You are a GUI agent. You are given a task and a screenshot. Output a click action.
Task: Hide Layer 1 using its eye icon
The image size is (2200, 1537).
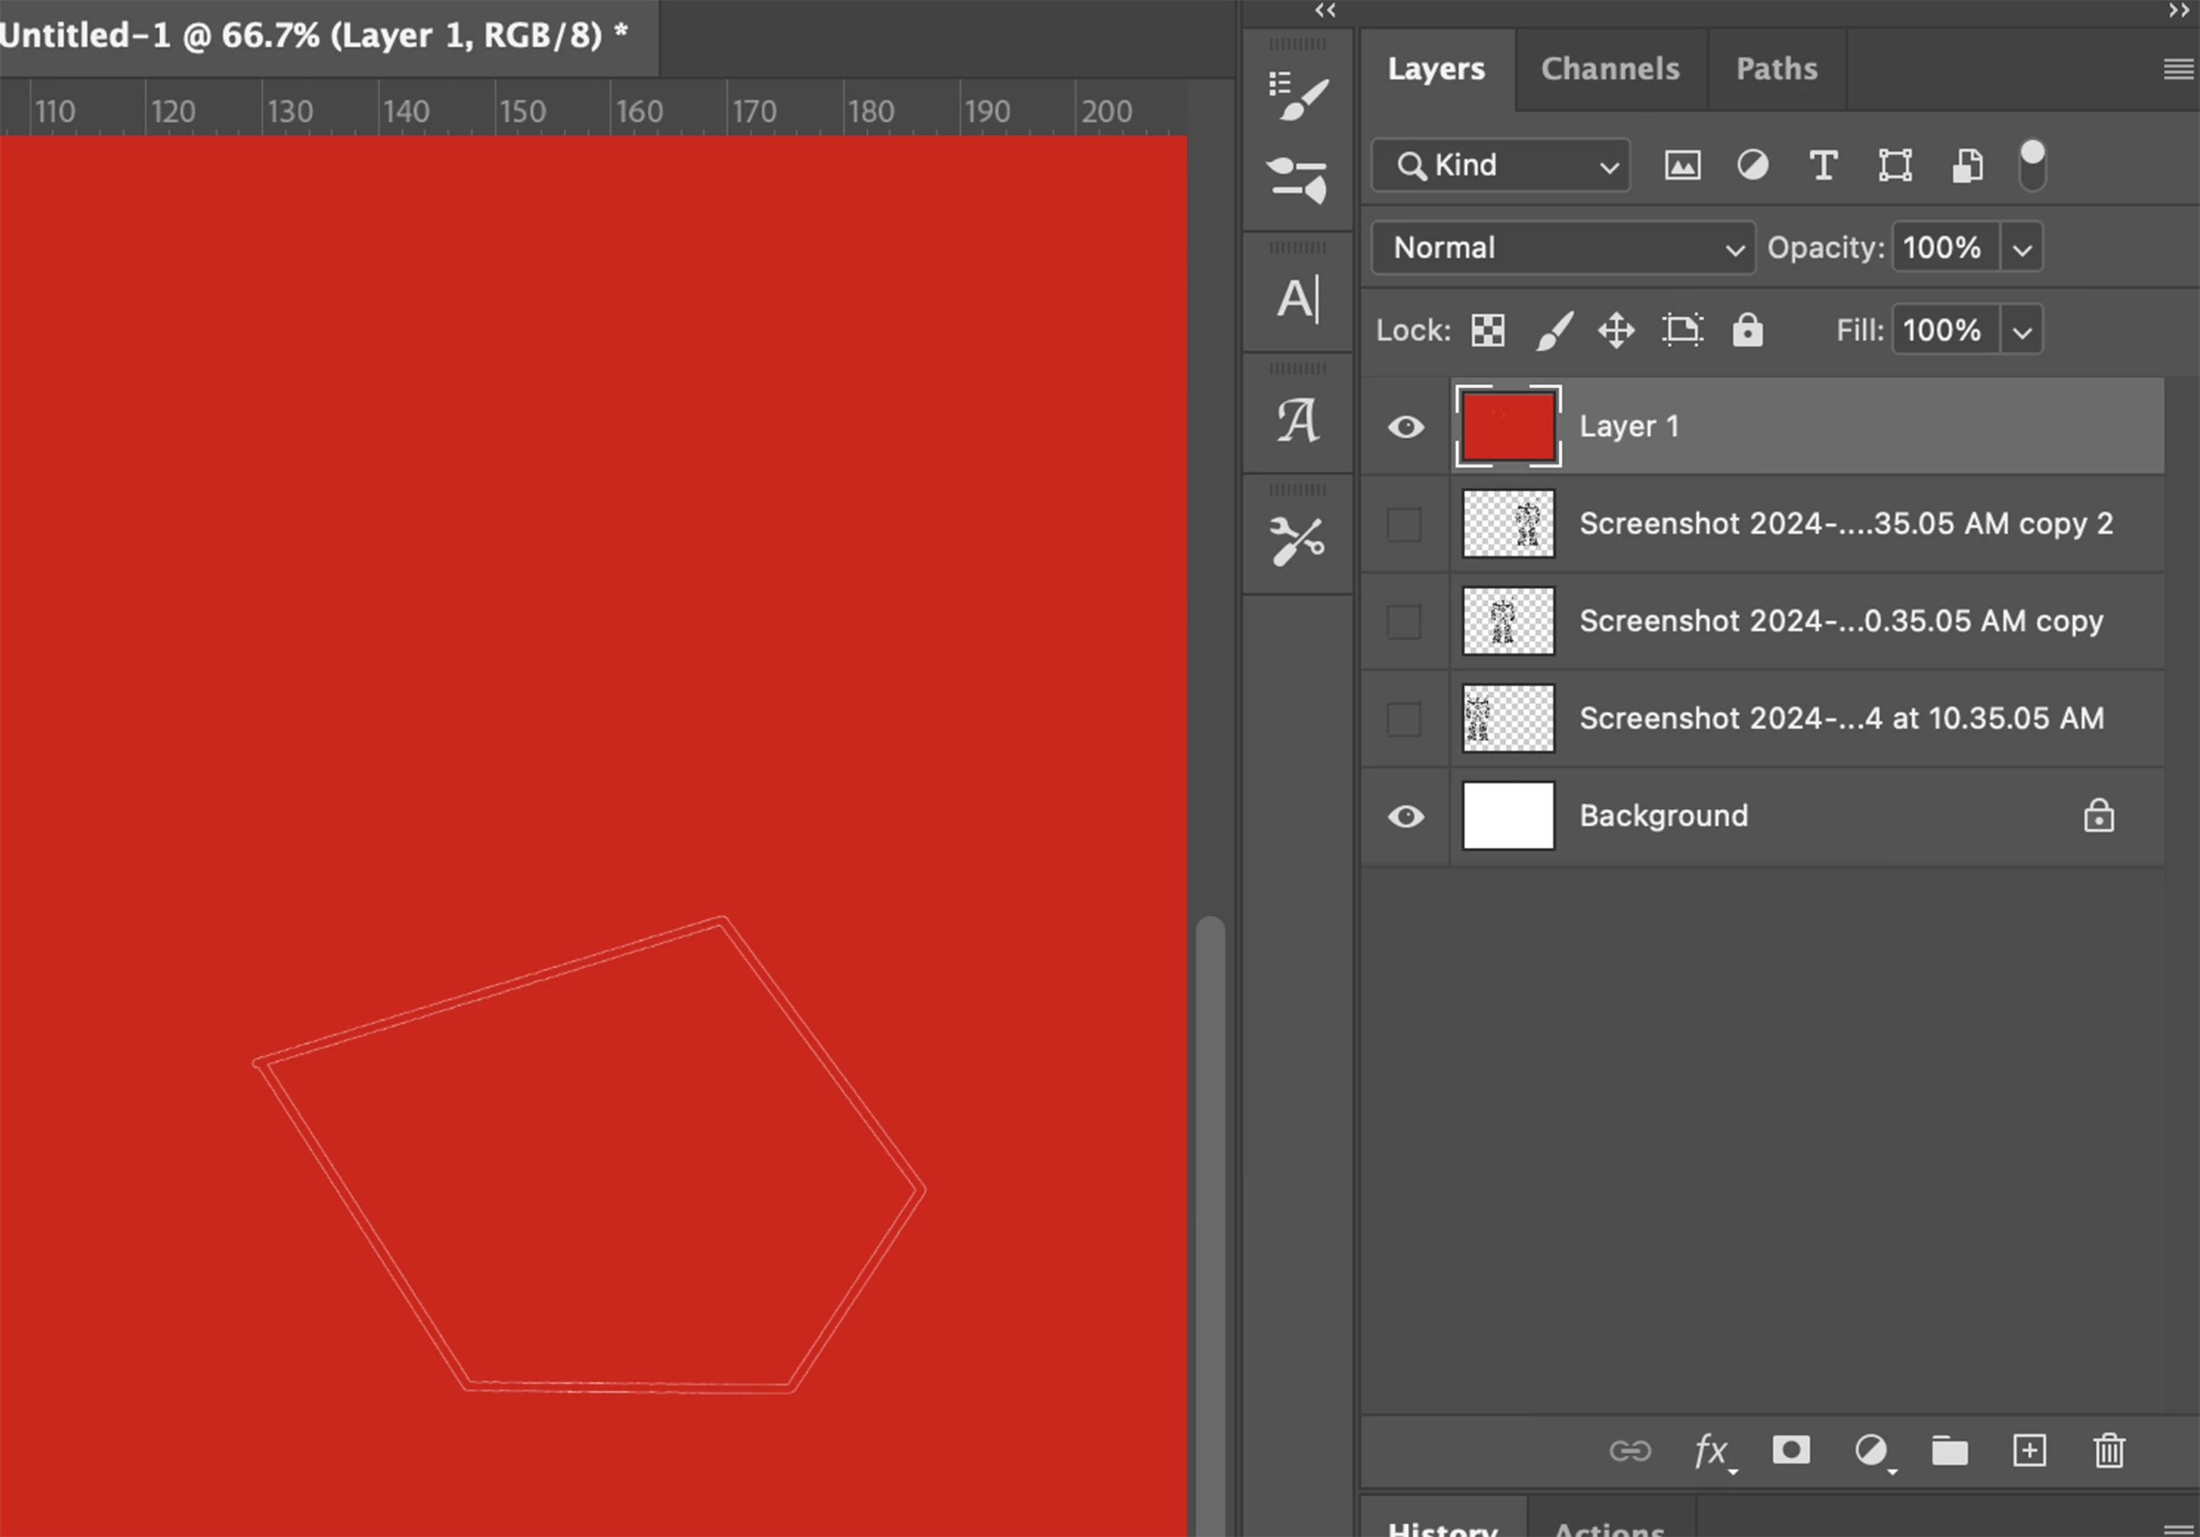click(x=1405, y=426)
